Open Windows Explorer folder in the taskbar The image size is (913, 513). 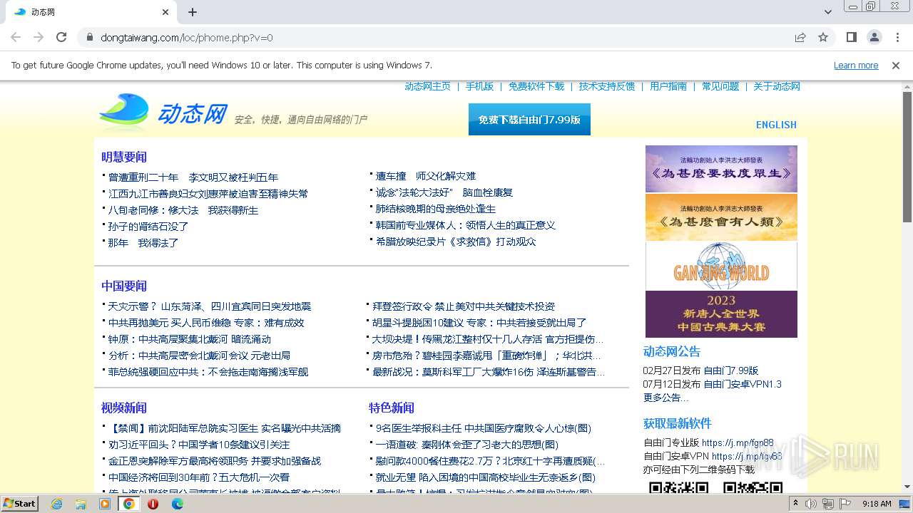click(x=81, y=504)
